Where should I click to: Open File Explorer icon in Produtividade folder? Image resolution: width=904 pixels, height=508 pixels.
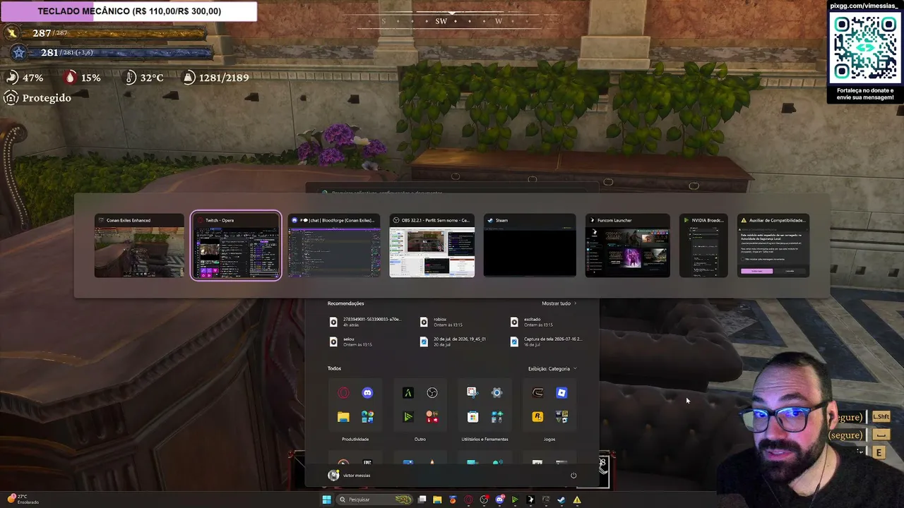click(343, 417)
